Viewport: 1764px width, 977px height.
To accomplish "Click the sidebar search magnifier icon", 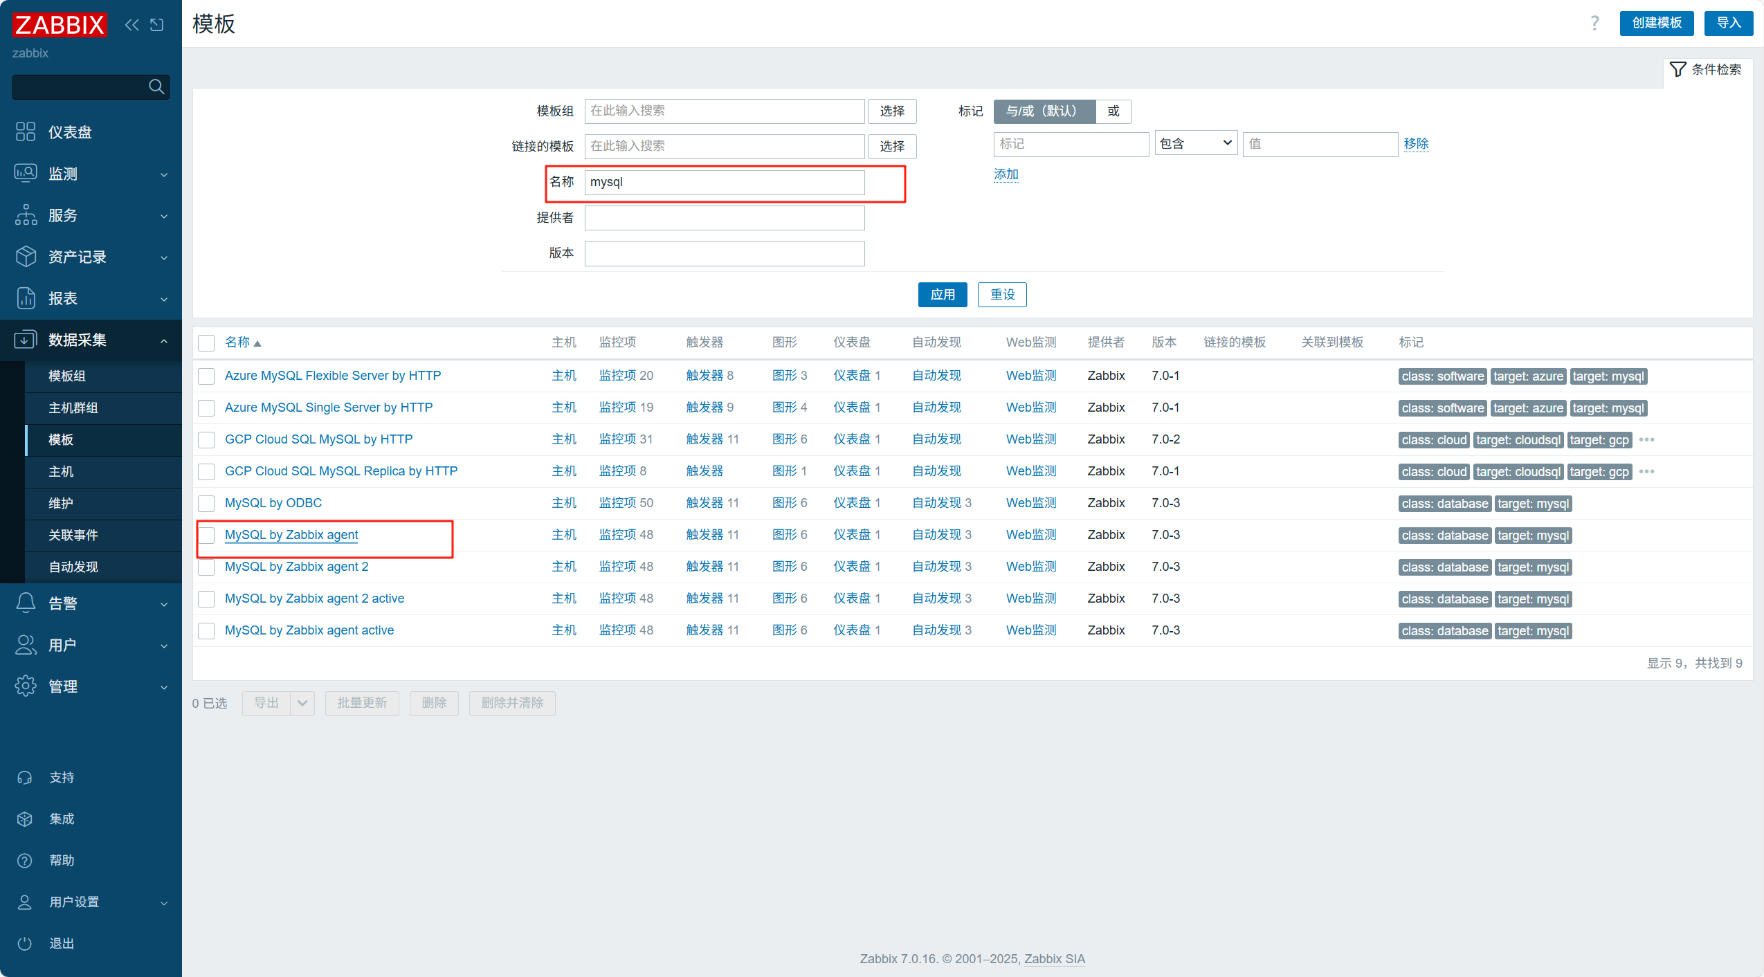I will 156,86.
